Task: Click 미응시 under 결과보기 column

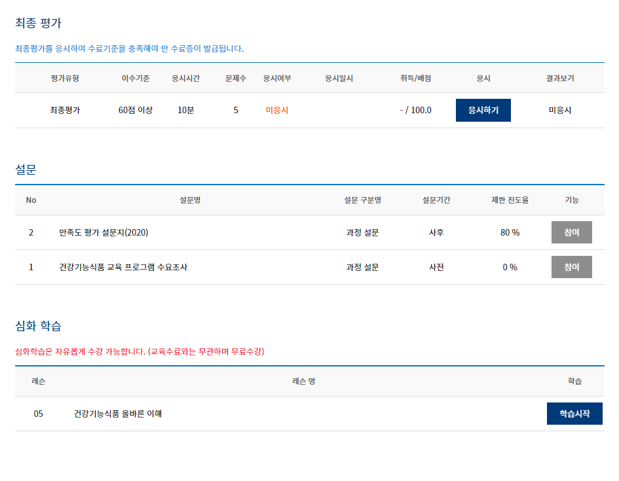Action: tap(560, 111)
